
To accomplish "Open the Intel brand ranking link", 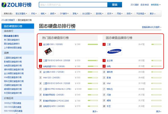I will (x=109, y=83).
